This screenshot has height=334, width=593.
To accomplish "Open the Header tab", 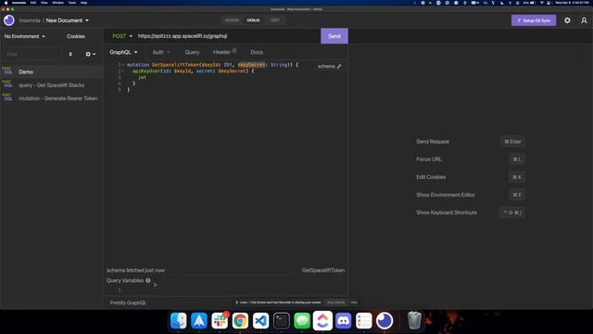I will coord(224,52).
